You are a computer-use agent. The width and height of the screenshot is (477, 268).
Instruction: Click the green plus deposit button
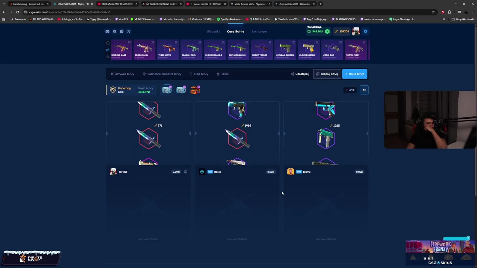[327, 31]
